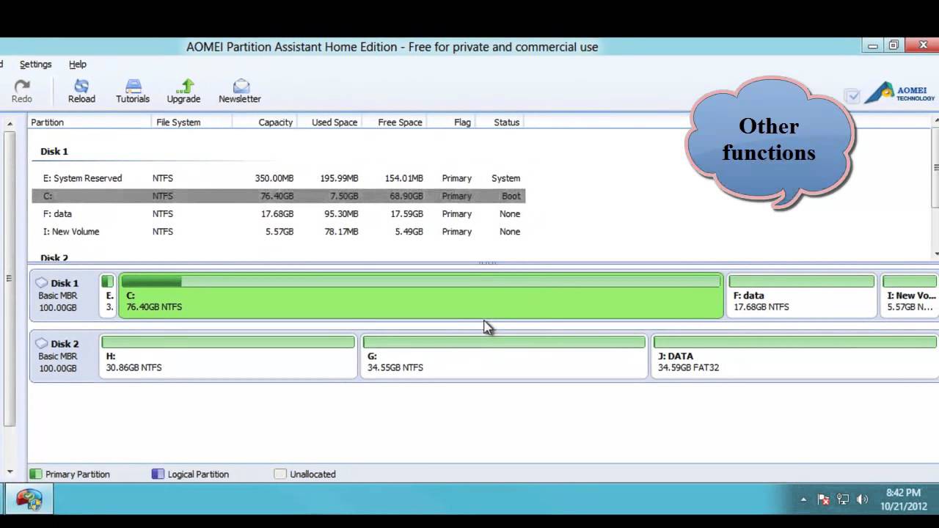Viewport: 939px width, 528px height.
Task: Click left panel scroll up arrow
Action: point(10,124)
